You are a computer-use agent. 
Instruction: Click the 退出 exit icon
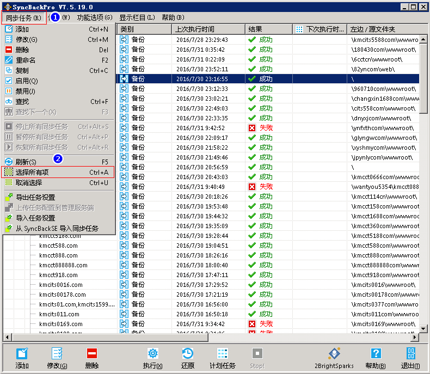(410, 353)
